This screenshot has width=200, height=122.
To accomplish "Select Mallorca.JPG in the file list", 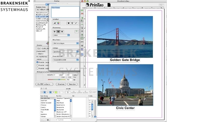I will click(41, 25).
